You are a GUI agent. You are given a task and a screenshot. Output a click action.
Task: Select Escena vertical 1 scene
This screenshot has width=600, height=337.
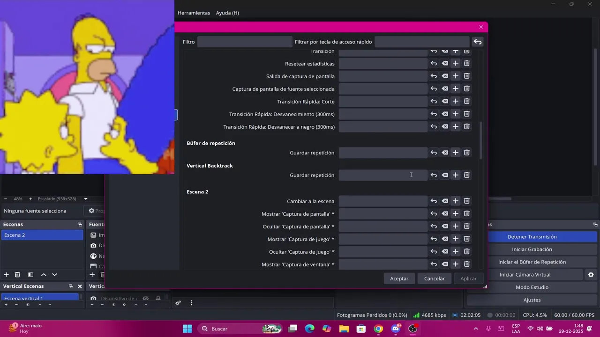40,298
